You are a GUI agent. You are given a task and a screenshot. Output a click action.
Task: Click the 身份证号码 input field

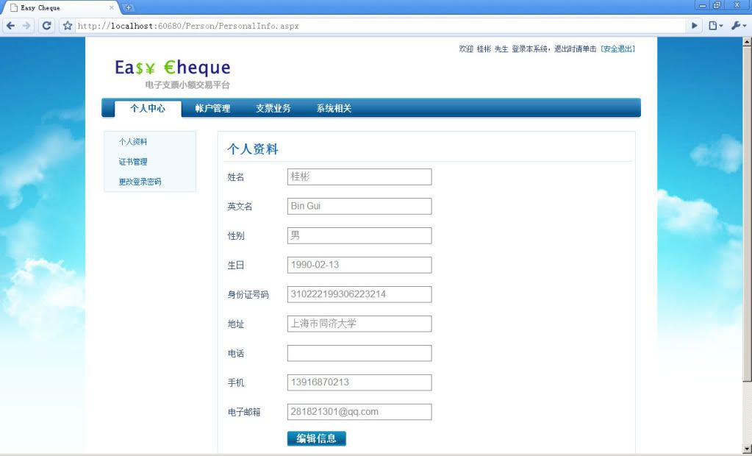pos(359,294)
